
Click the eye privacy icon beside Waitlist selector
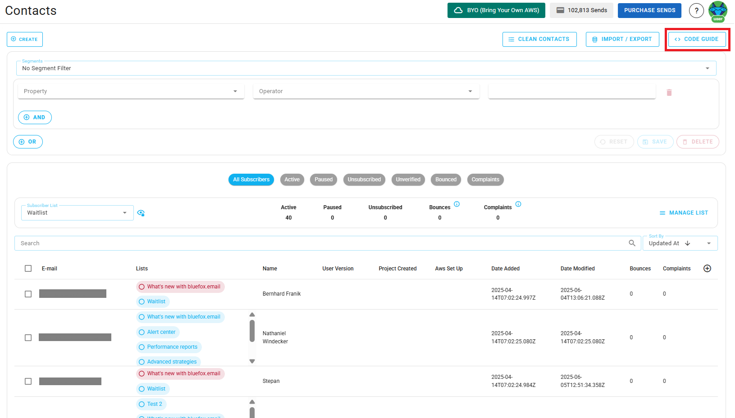(x=141, y=213)
